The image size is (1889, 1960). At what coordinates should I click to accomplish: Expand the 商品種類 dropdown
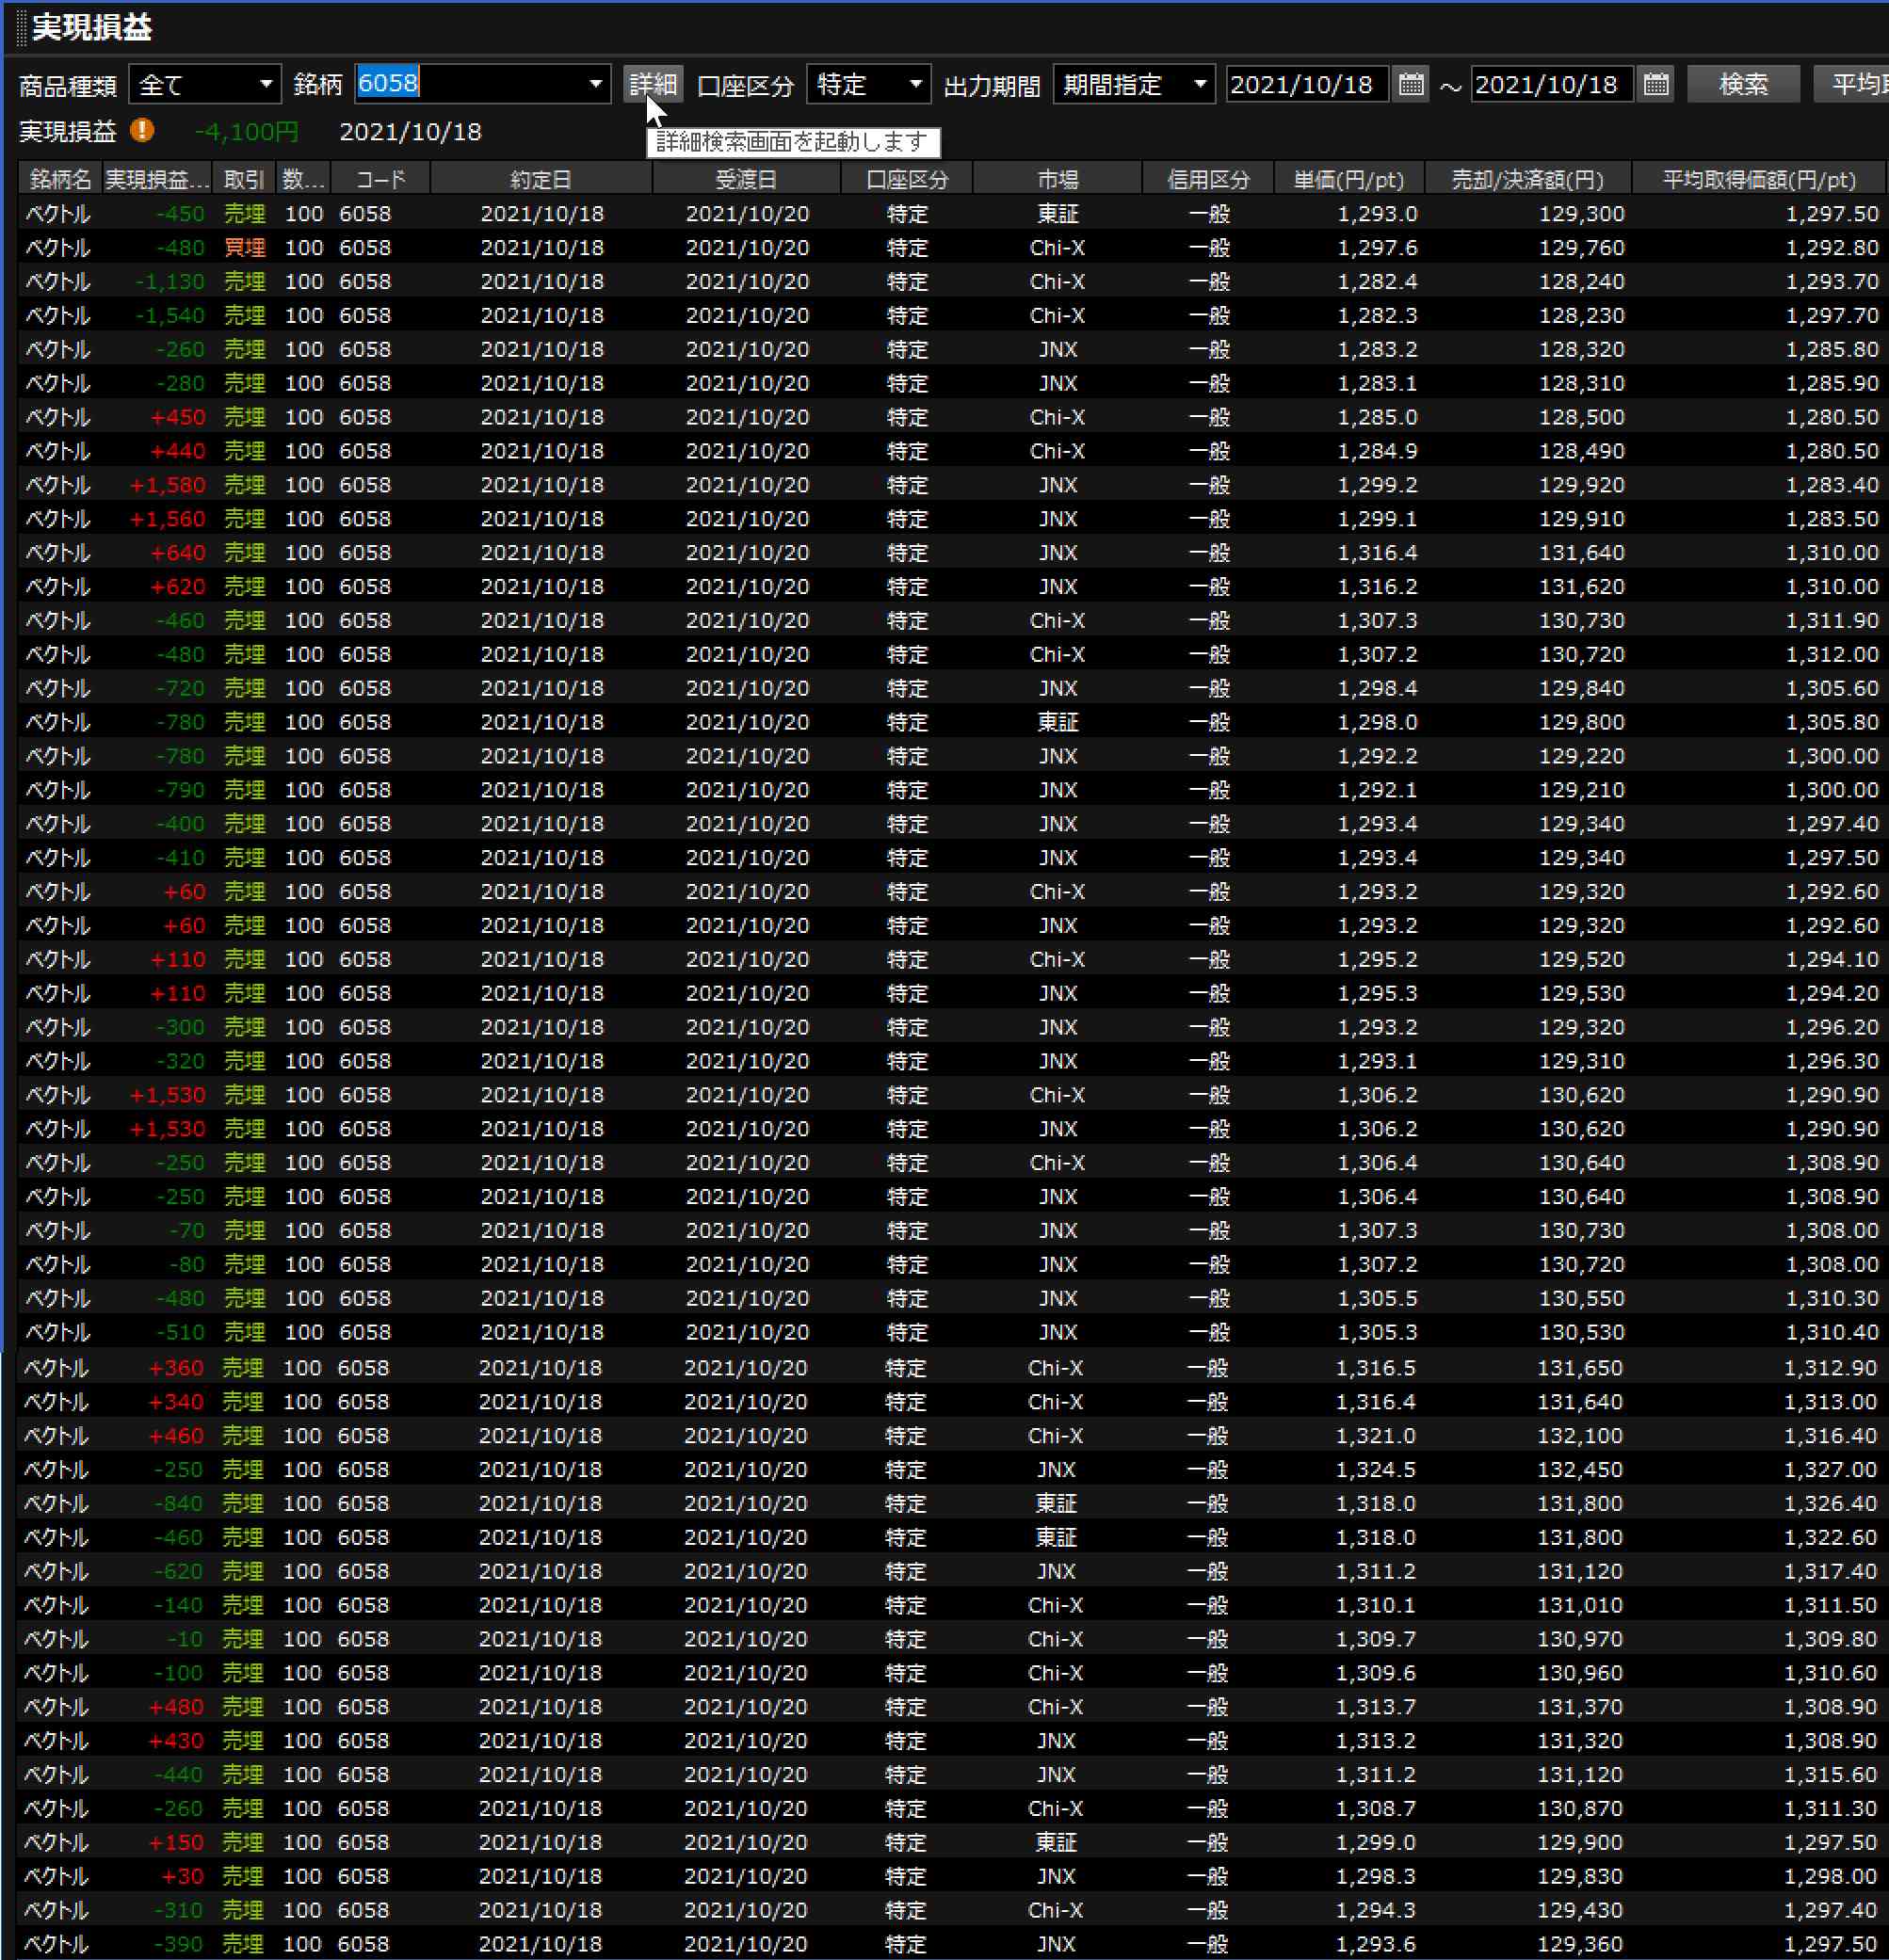(205, 85)
